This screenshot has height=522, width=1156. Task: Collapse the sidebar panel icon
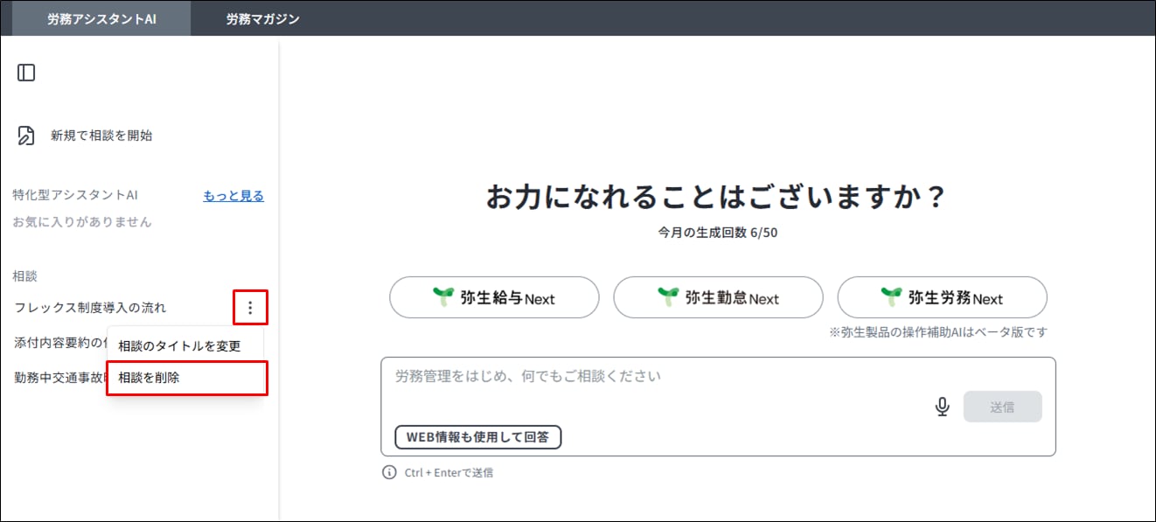click(26, 73)
